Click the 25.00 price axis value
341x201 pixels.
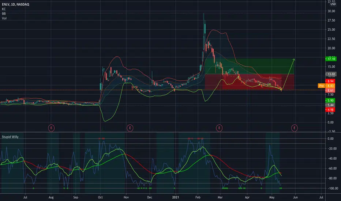click(x=331, y=30)
